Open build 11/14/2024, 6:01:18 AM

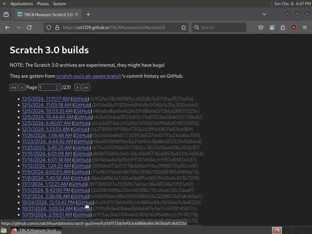click(46, 160)
